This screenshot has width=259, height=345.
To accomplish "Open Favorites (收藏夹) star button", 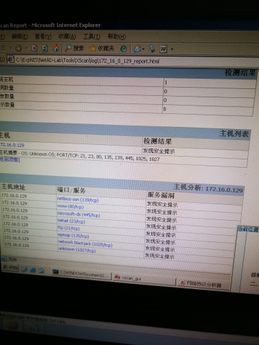I will pos(102,48).
